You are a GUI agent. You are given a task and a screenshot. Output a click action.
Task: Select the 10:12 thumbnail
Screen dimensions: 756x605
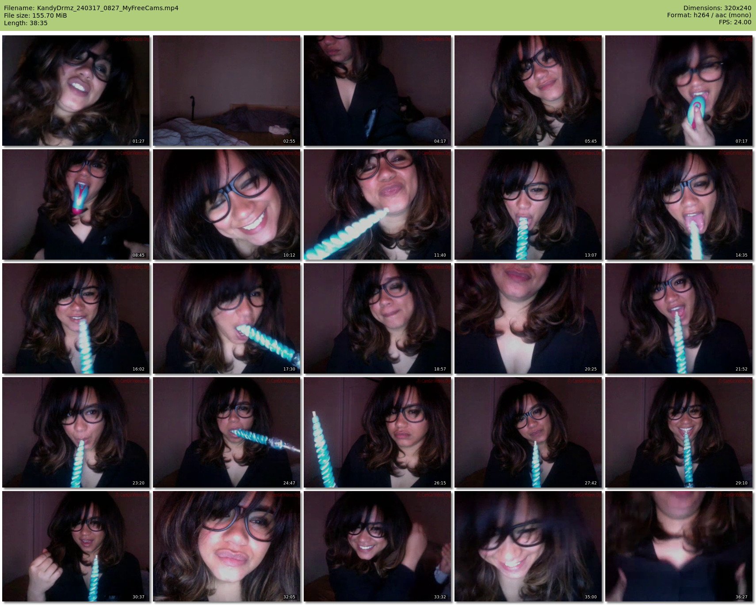pos(226,204)
